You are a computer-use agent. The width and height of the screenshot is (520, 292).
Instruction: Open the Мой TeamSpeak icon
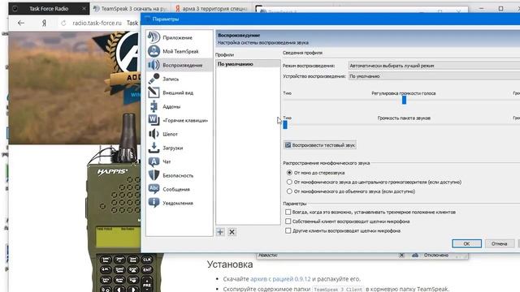point(154,51)
